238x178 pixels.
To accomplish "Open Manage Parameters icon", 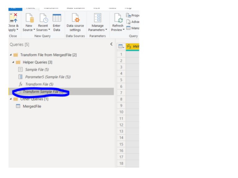I will 98,18.
